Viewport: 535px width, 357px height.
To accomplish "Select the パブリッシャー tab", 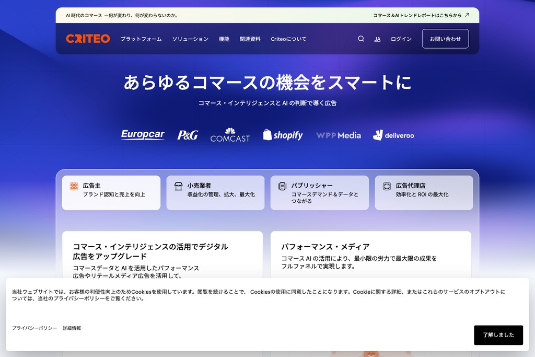I will [320, 193].
